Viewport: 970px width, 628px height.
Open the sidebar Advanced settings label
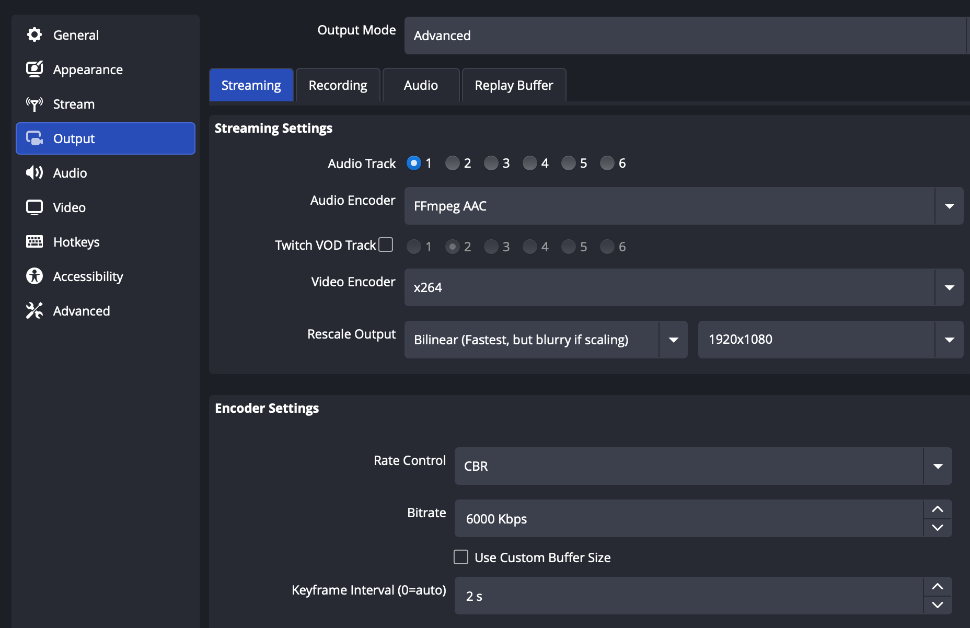[82, 311]
